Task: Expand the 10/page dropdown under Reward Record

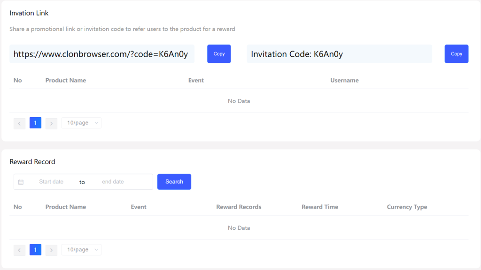Action: [81, 249]
